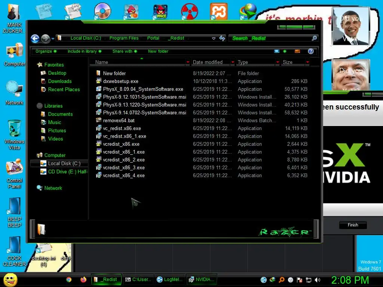This screenshot has width=383, height=287.
Task: Select PhysX-9.14.0702-SystemSoftware.msi
Action: pos(144,112)
